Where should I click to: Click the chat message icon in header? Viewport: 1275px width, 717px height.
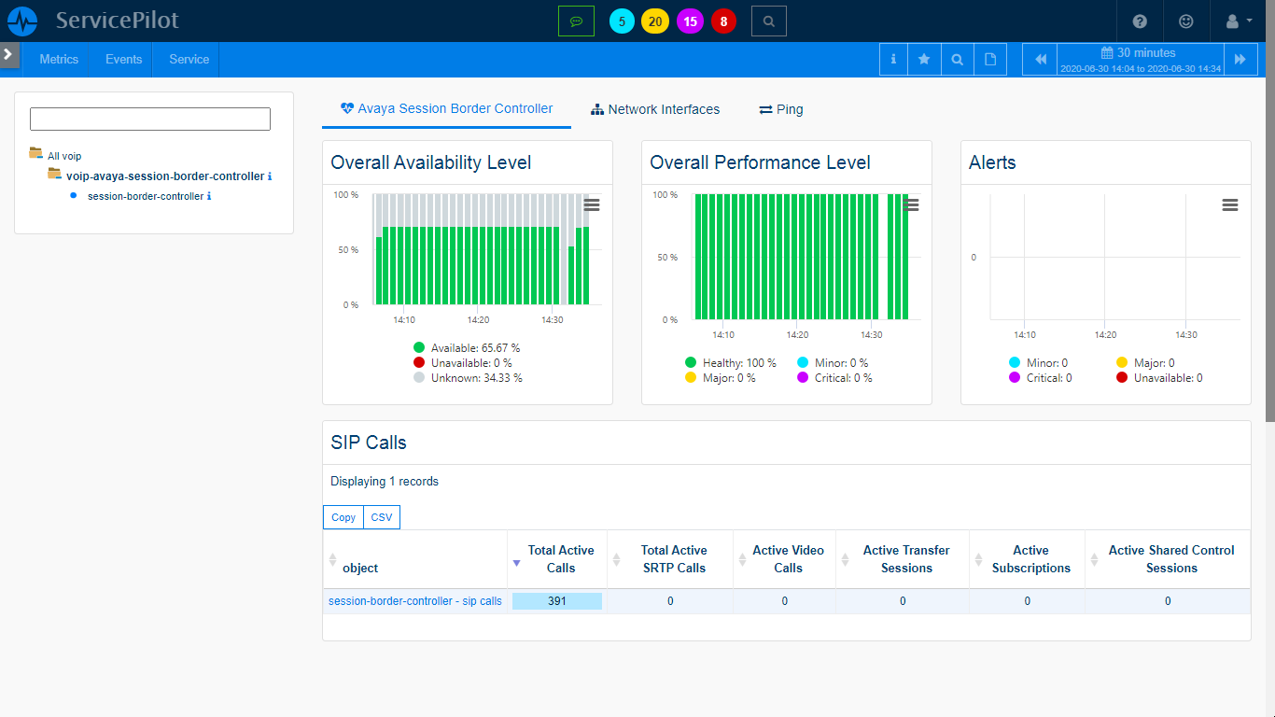[576, 21]
